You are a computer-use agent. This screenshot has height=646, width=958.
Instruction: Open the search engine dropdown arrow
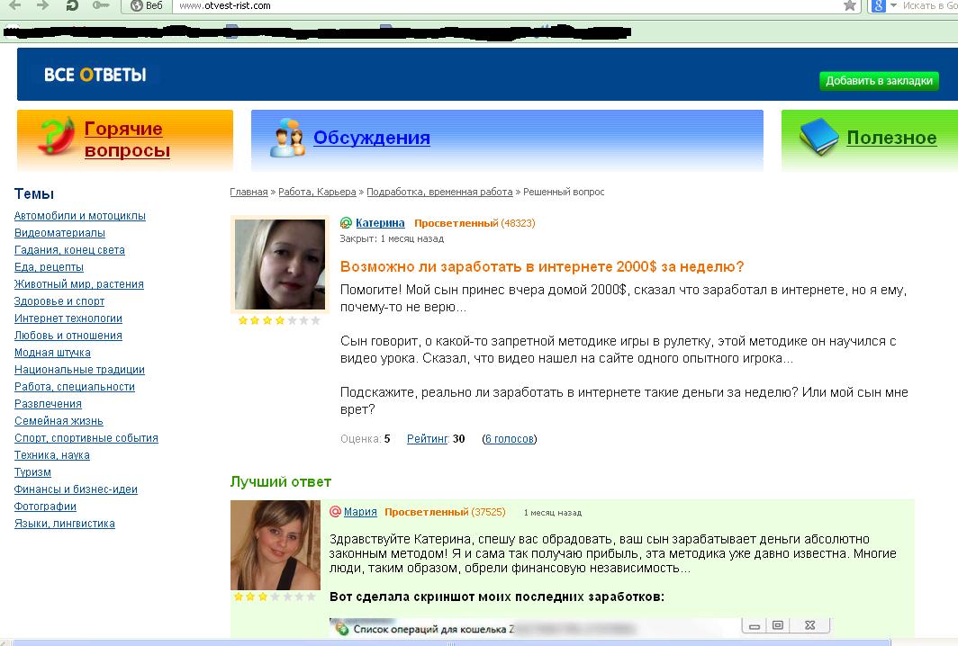click(893, 5)
